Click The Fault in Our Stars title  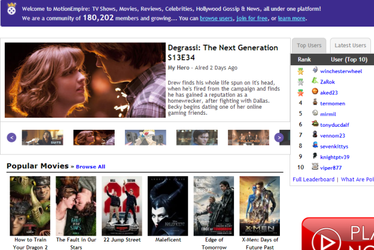tap(76, 243)
